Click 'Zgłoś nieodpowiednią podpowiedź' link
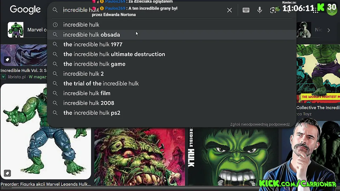The image size is (340, 191). pos(260,124)
